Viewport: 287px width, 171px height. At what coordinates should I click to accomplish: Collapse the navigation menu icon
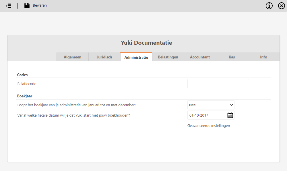tap(8, 6)
